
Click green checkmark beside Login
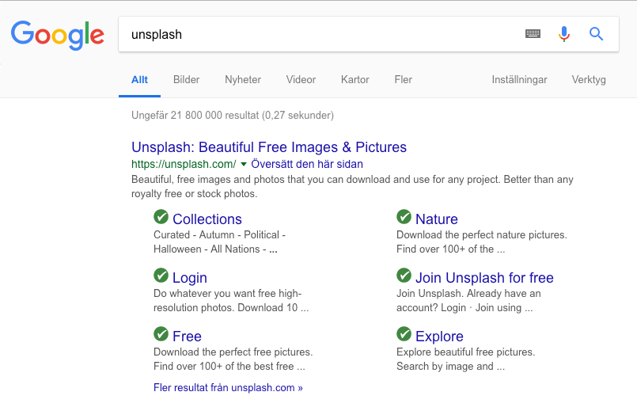coord(161,276)
